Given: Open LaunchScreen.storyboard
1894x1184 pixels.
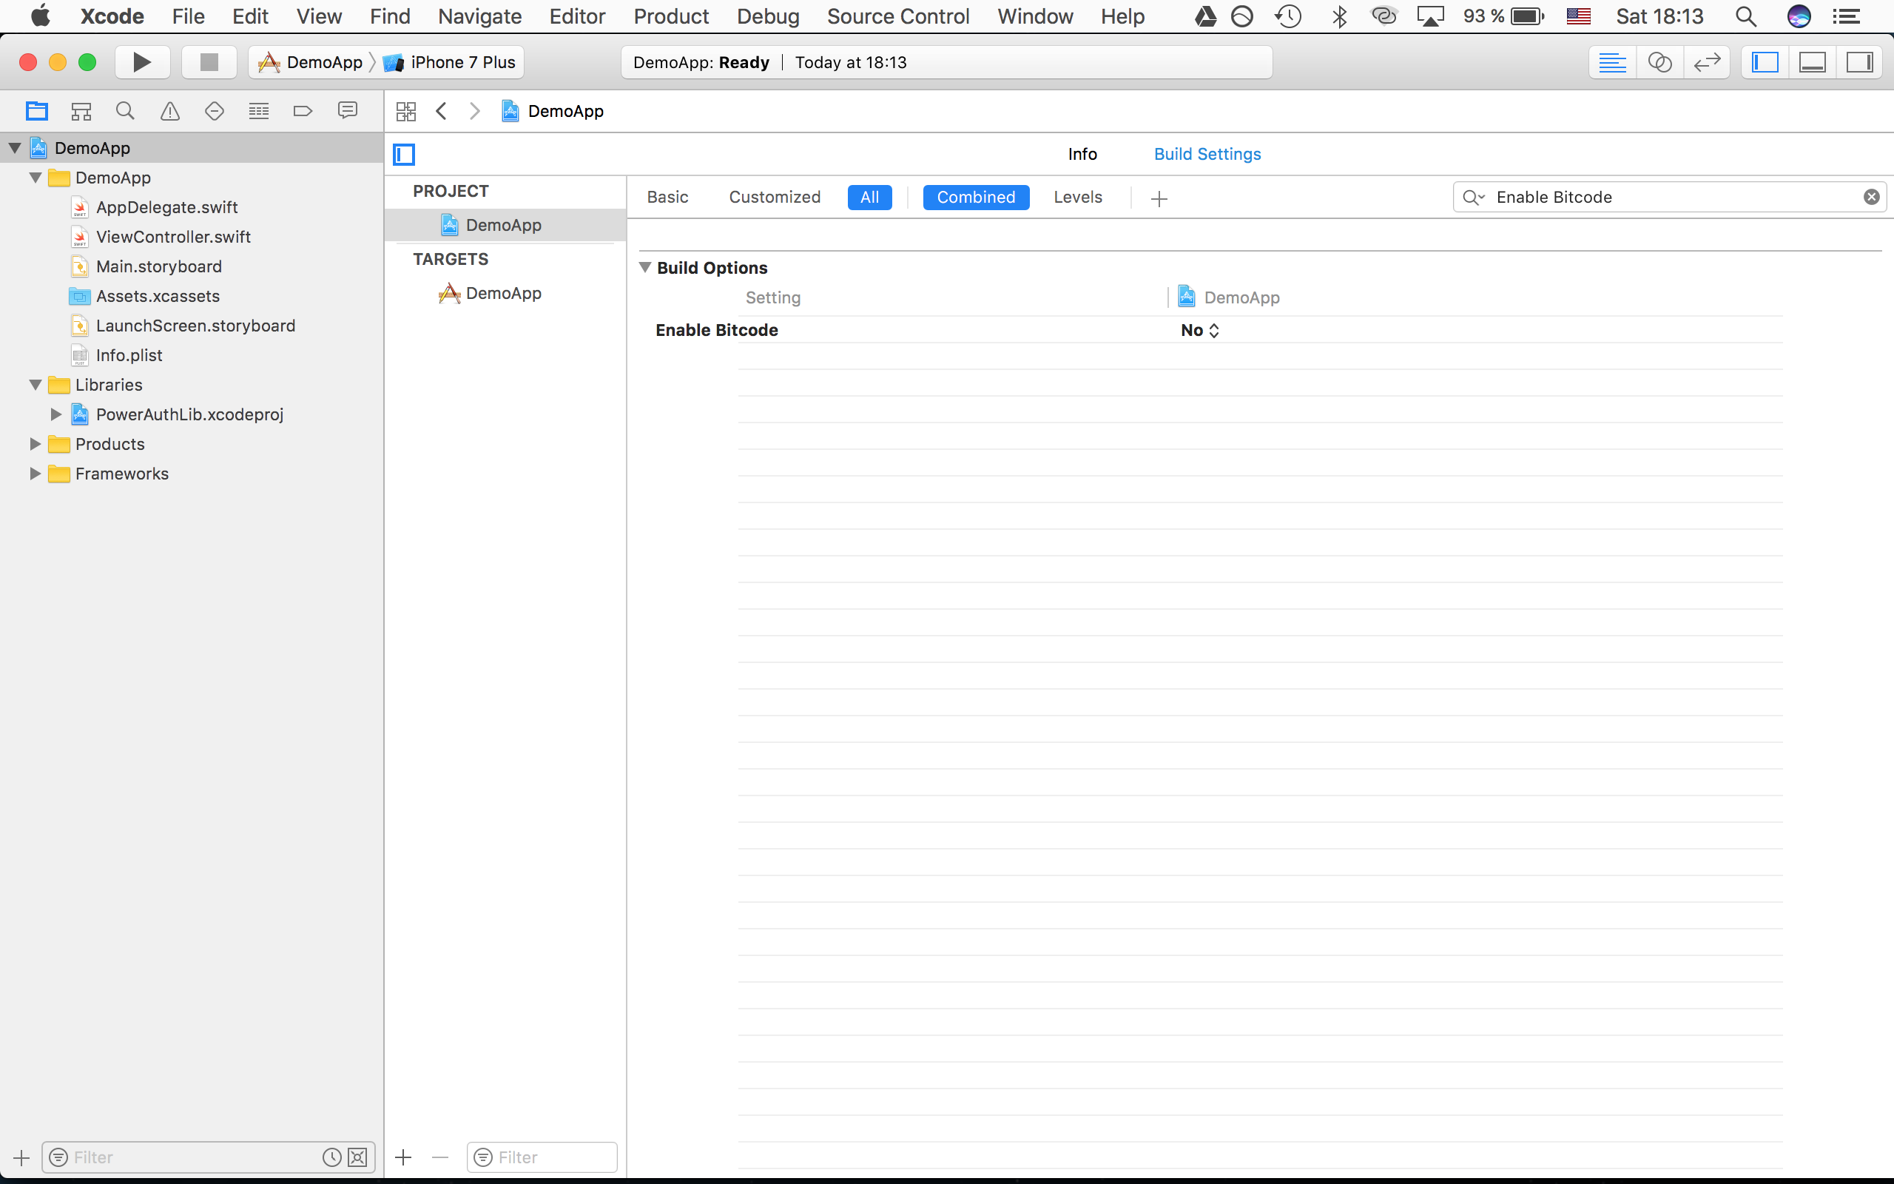Looking at the screenshot, I should pos(195,326).
